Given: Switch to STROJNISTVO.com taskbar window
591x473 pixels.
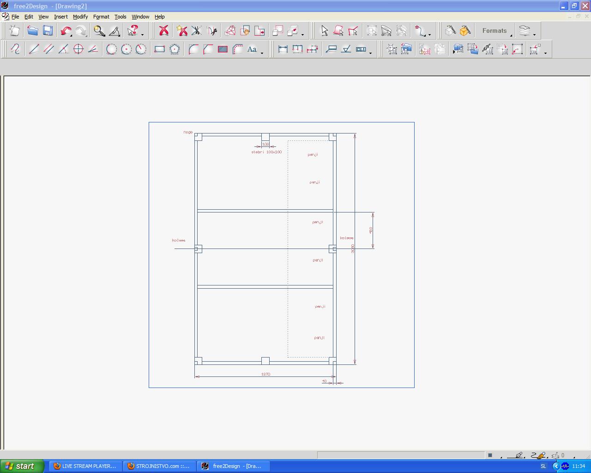Looking at the screenshot, I should [x=159, y=466].
